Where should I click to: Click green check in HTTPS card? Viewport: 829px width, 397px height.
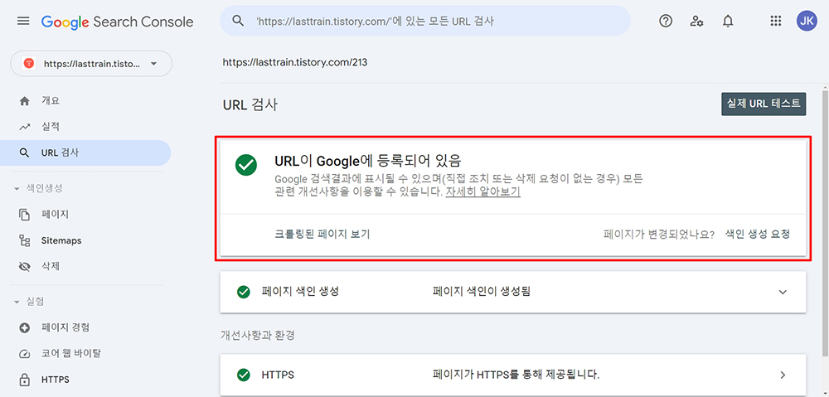243,375
